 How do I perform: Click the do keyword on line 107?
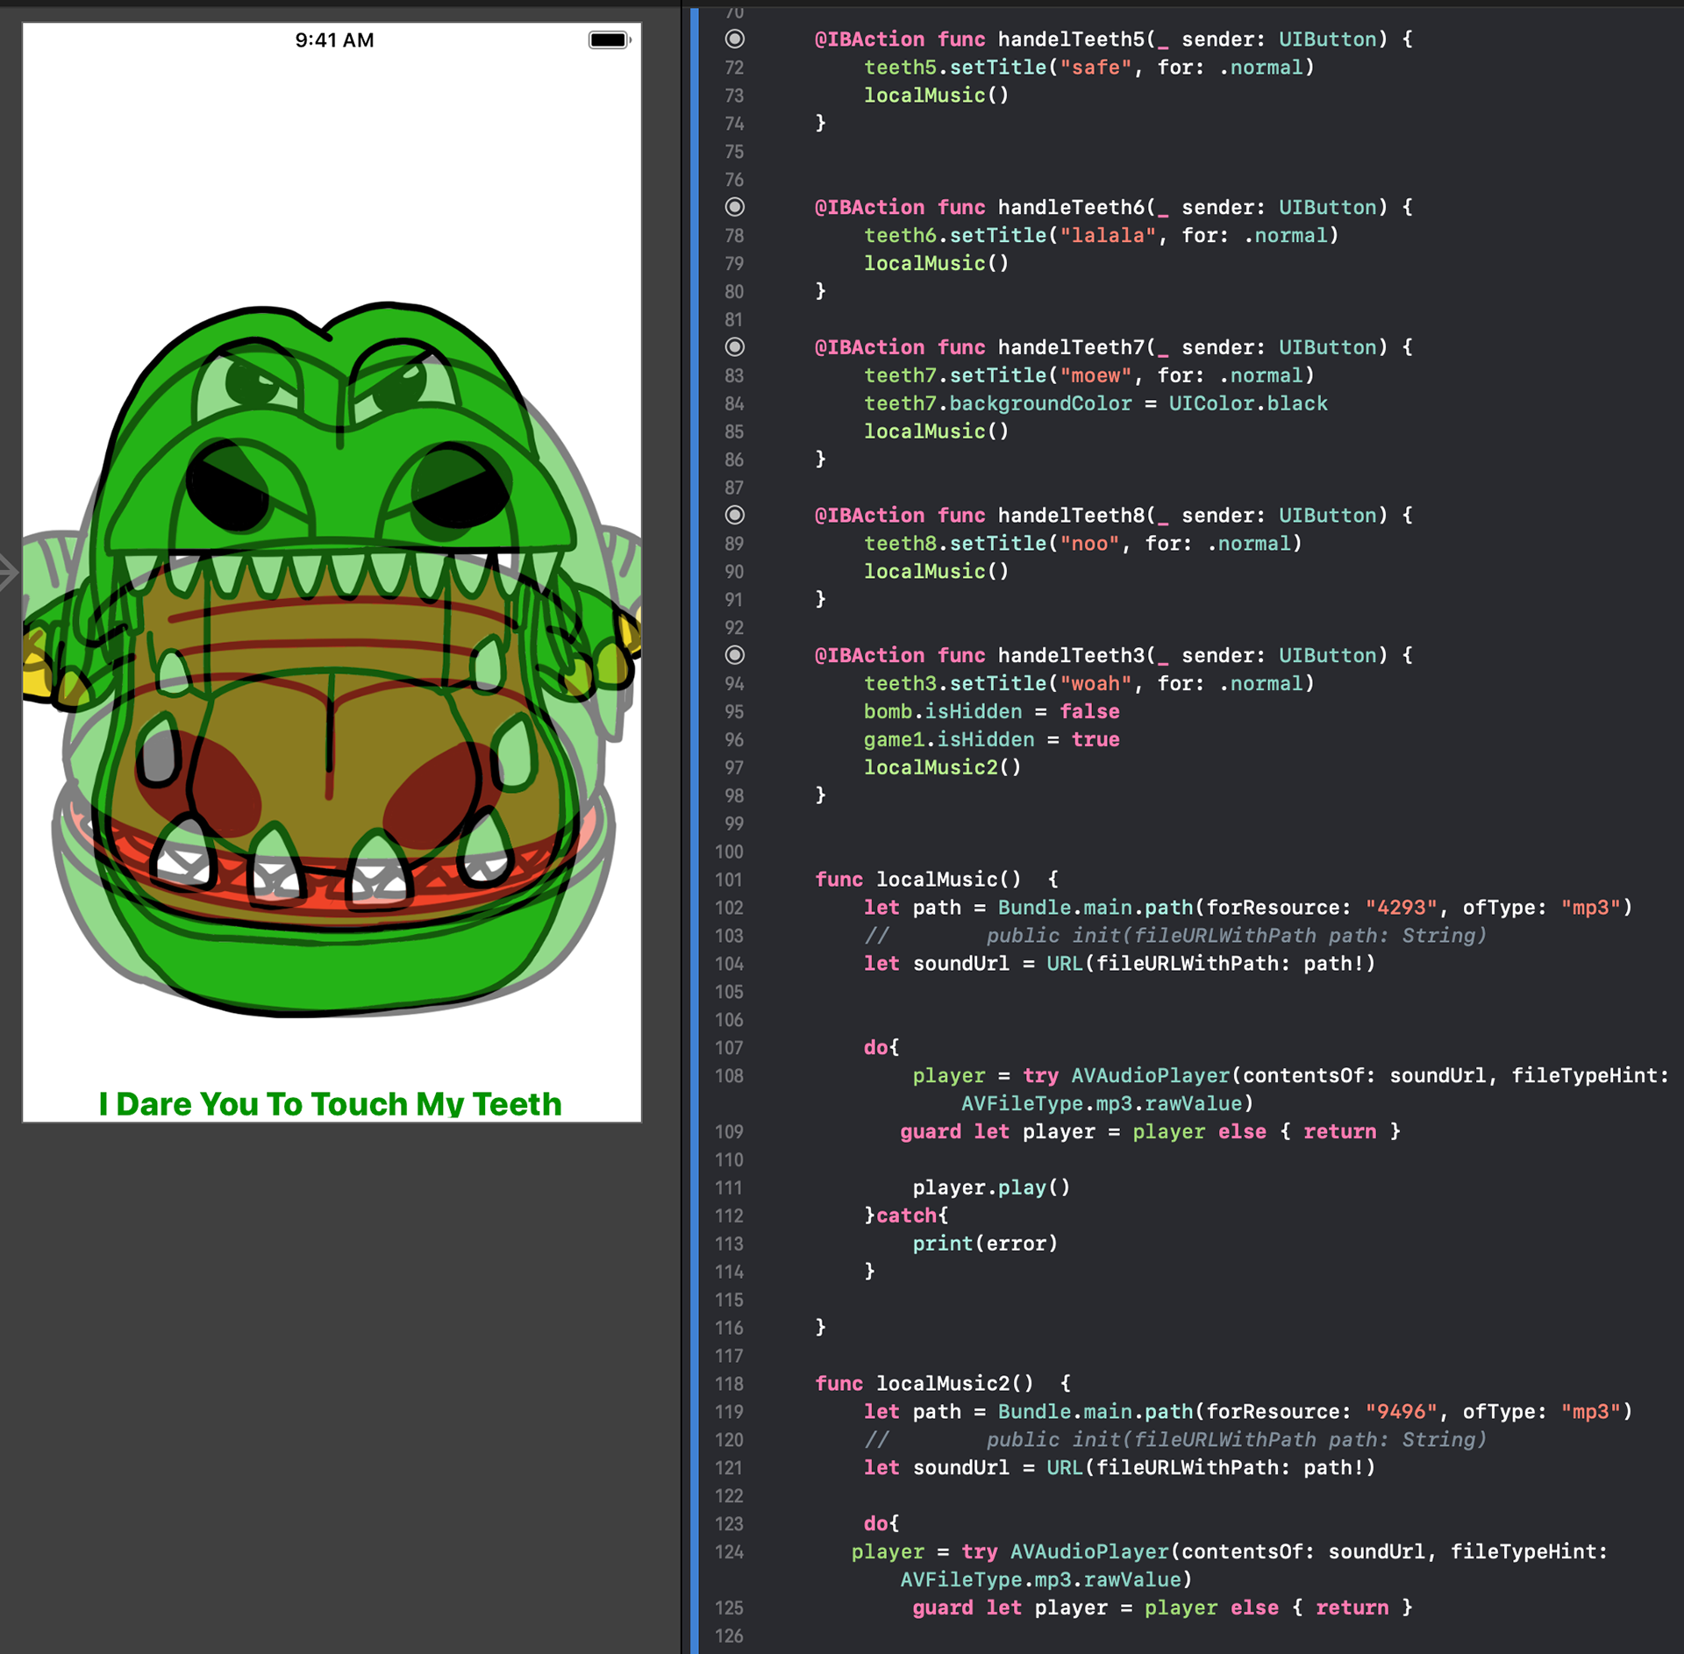tap(875, 1048)
